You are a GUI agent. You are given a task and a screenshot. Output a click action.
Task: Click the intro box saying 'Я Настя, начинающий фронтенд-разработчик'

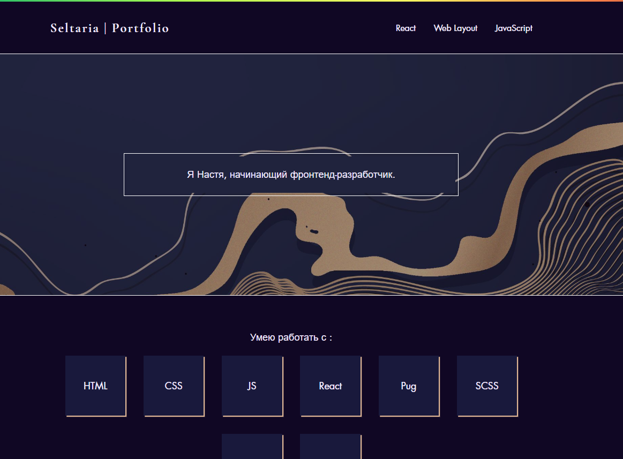(291, 174)
